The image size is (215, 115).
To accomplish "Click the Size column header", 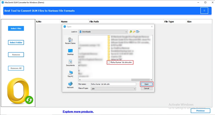I will coord(199,22).
